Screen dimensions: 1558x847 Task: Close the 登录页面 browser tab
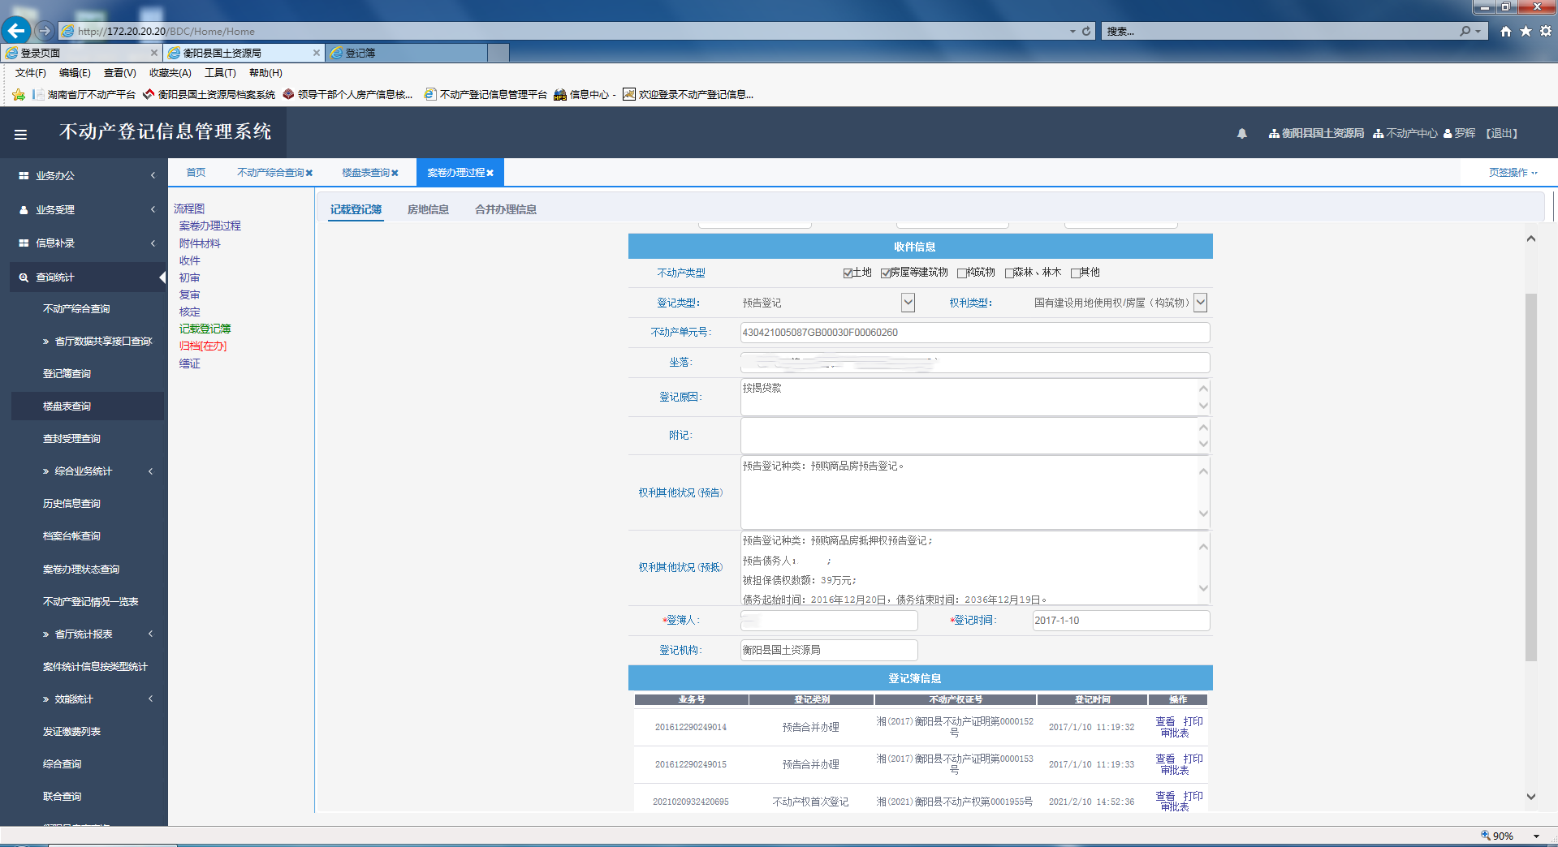(154, 53)
